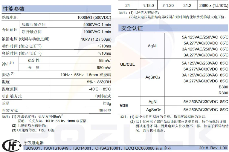Click the VDE certification label
This screenshot has height=152, width=229.
[x=124, y=105]
